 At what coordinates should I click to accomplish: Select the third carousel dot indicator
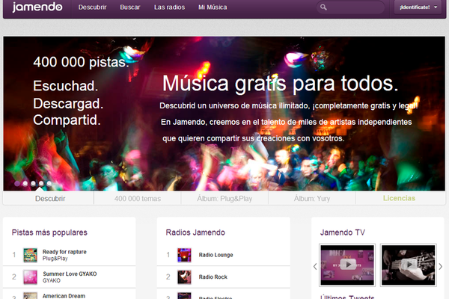point(33,183)
